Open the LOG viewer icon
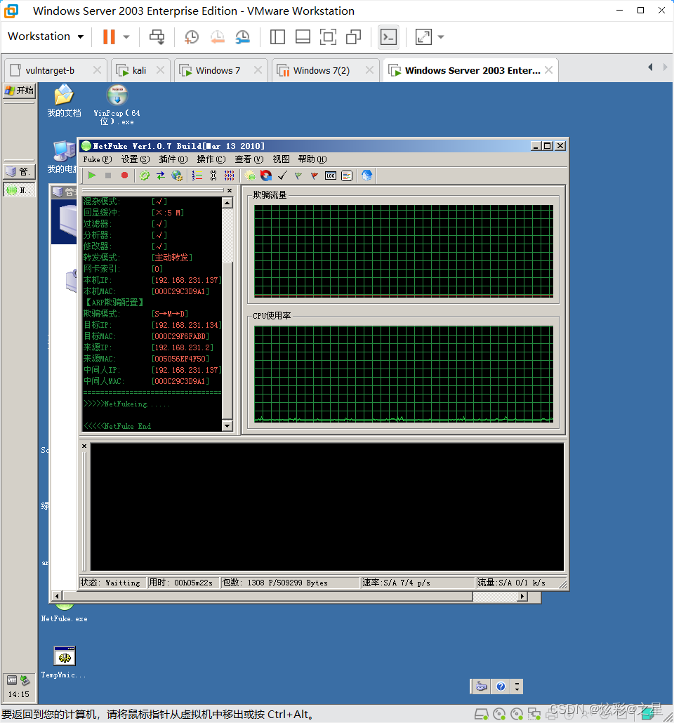 (330, 175)
